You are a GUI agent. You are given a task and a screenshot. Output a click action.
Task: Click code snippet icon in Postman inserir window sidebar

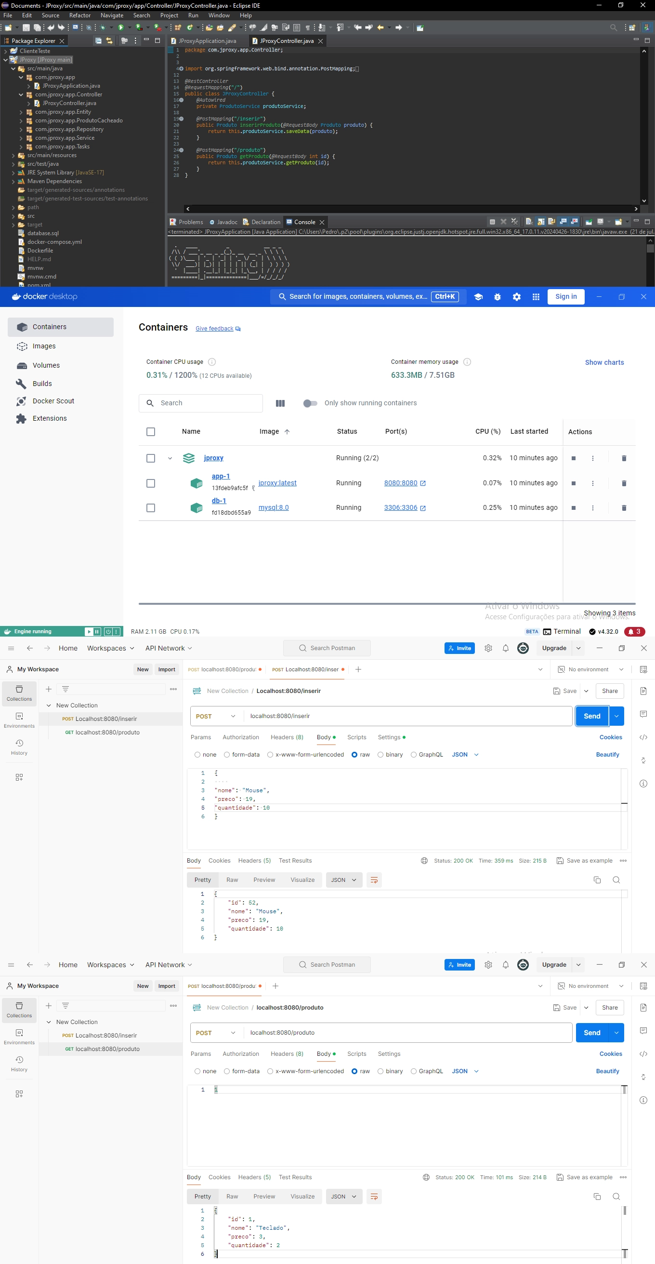coord(643,737)
